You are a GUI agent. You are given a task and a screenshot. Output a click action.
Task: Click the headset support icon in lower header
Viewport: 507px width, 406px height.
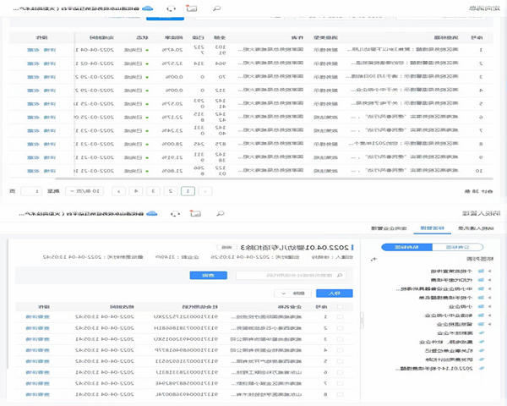(x=175, y=213)
